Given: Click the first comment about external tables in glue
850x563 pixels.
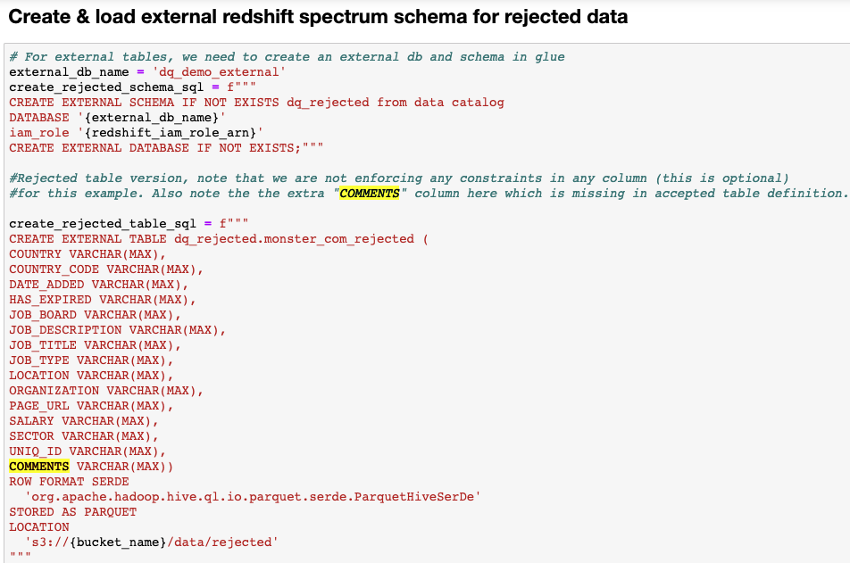Looking at the screenshot, I should (x=287, y=57).
